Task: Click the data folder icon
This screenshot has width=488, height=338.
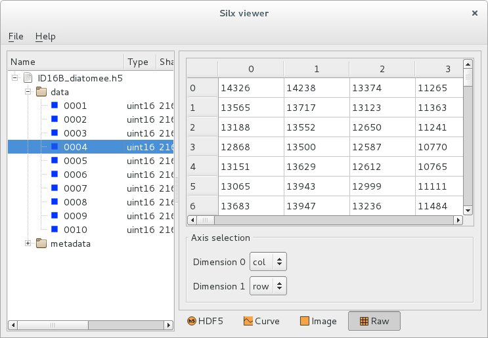Action: click(x=41, y=92)
